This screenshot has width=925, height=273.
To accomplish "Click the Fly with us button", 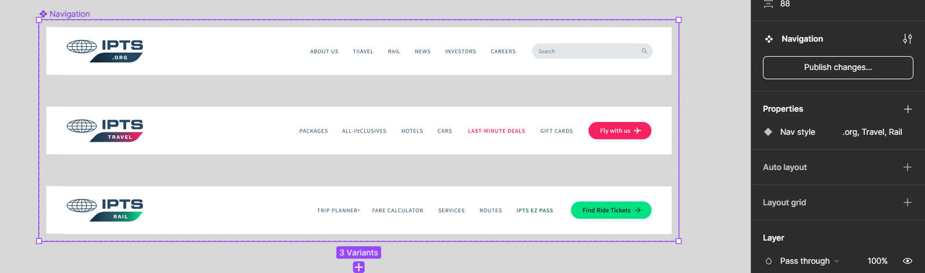I will tap(619, 131).
